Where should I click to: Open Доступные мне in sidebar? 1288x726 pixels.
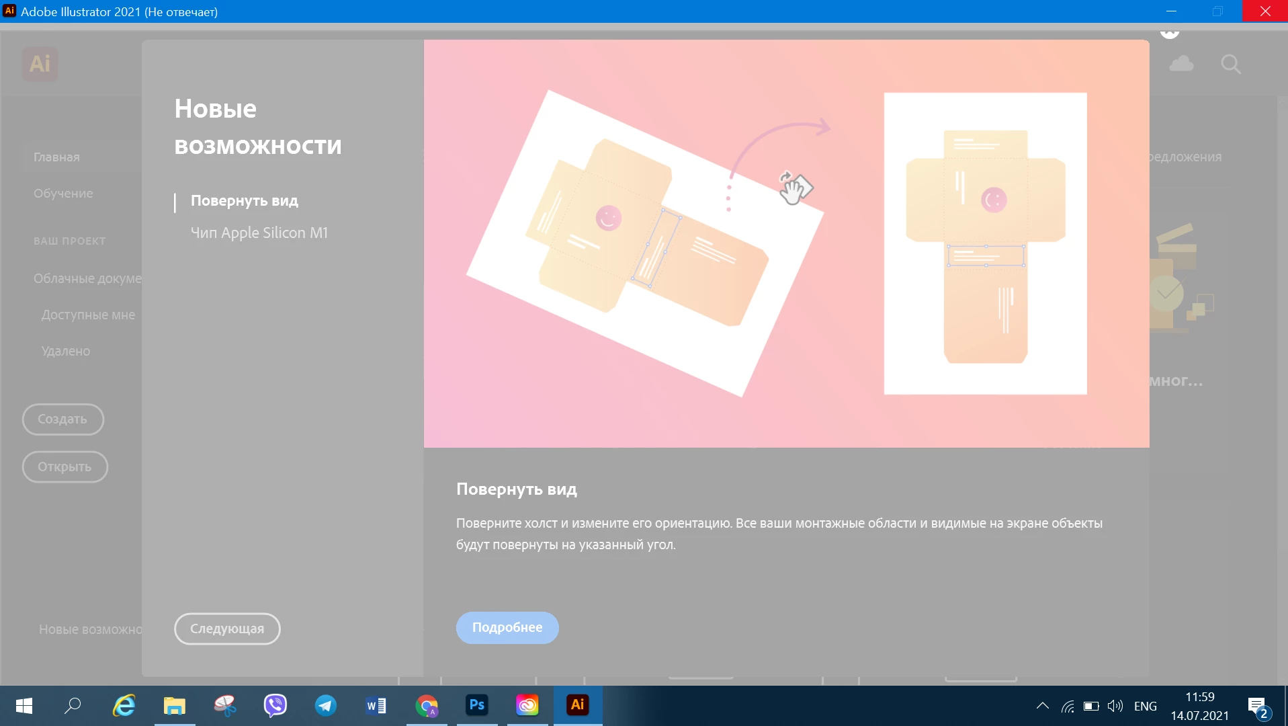click(88, 315)
